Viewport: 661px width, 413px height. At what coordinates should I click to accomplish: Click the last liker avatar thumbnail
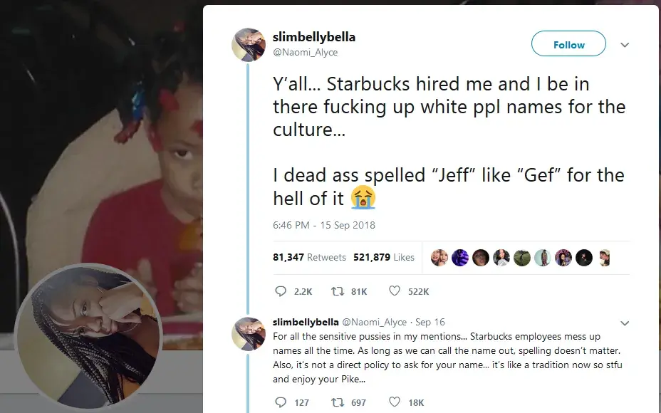[x=604, y=257]
